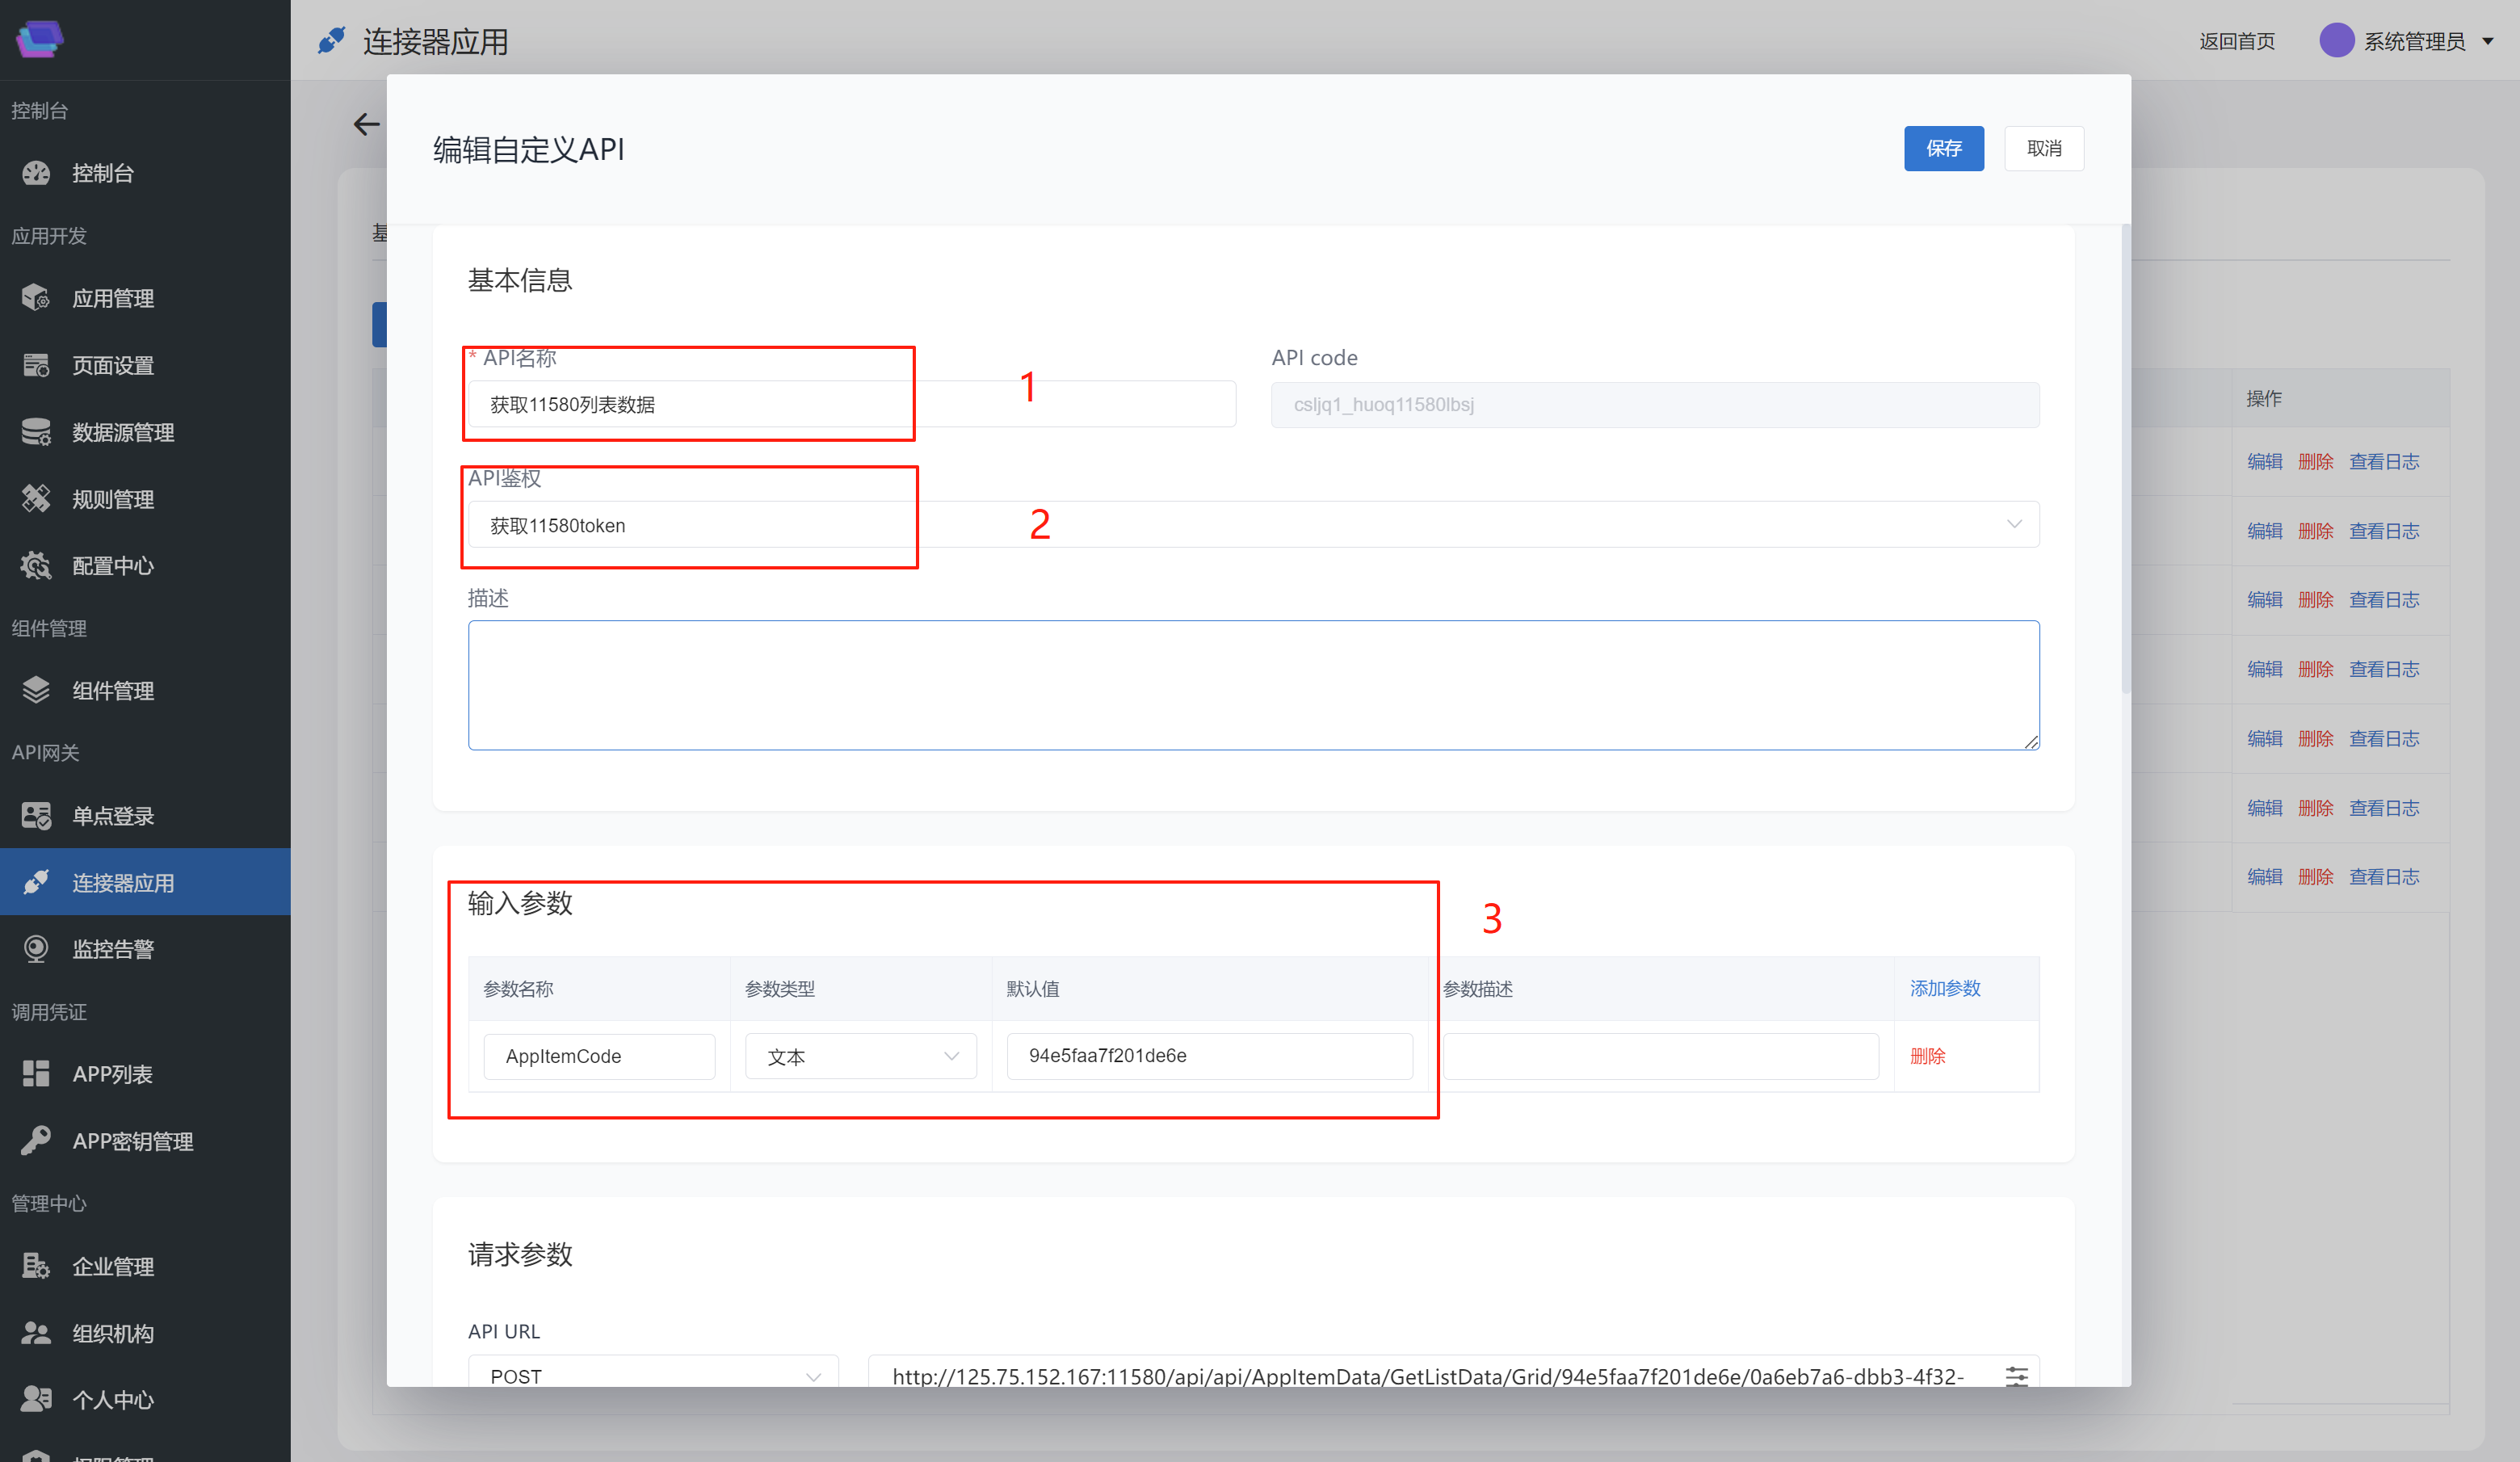Select 应用管理 in the sidebar menu
Image resolution: width=2520 pixels, height=1462 pixels.
(x=112, y=298)
